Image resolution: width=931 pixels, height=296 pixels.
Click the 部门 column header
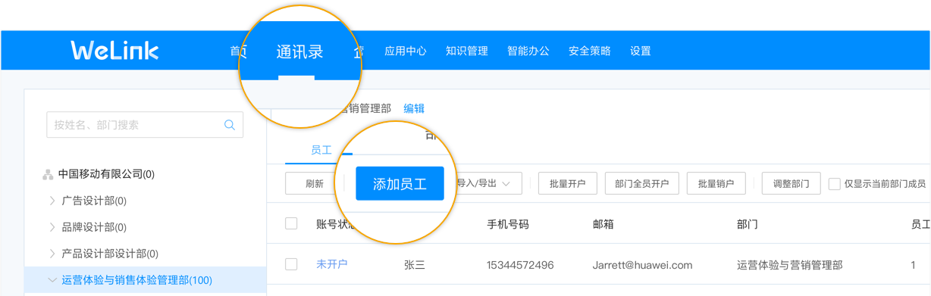pyautogui.click(x=747, y=224)
